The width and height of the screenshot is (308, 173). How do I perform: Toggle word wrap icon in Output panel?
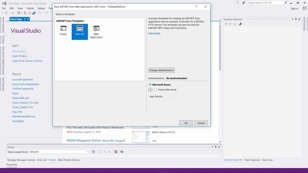(x=122, y=152)
